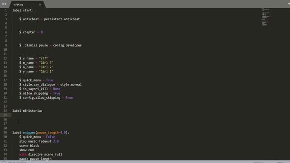Click the string "Girl 3"
290x163 pixels.
[x=46, y=62]
